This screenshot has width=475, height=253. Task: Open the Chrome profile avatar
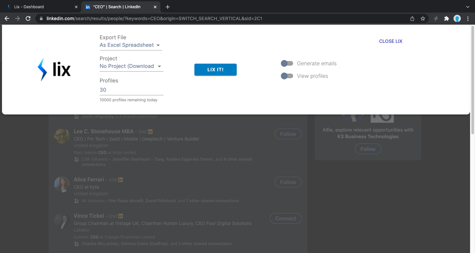(x=457, y=19)
